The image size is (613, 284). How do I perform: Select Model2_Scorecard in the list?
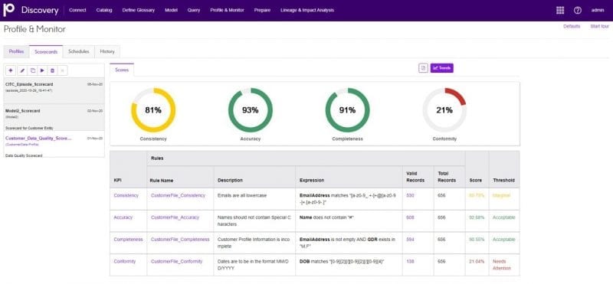point(54,117)
